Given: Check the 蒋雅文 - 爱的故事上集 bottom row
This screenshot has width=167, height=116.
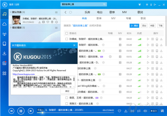Looking at the screenshot, I should tap(67, 103).
